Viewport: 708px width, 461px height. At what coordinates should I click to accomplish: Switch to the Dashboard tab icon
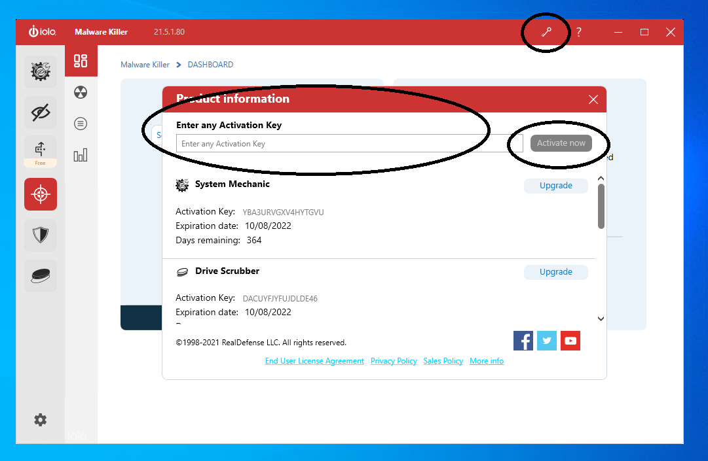(x=81, y=61)
